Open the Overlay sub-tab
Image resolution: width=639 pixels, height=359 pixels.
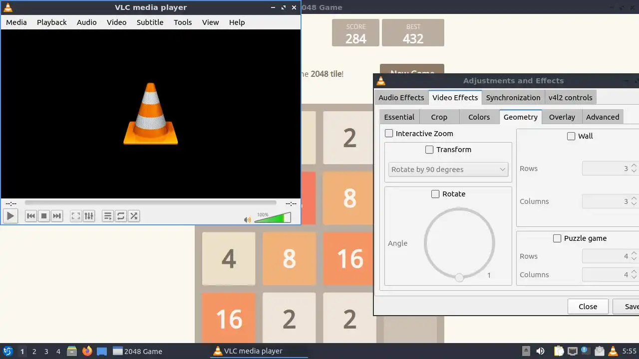pos(562,117)
